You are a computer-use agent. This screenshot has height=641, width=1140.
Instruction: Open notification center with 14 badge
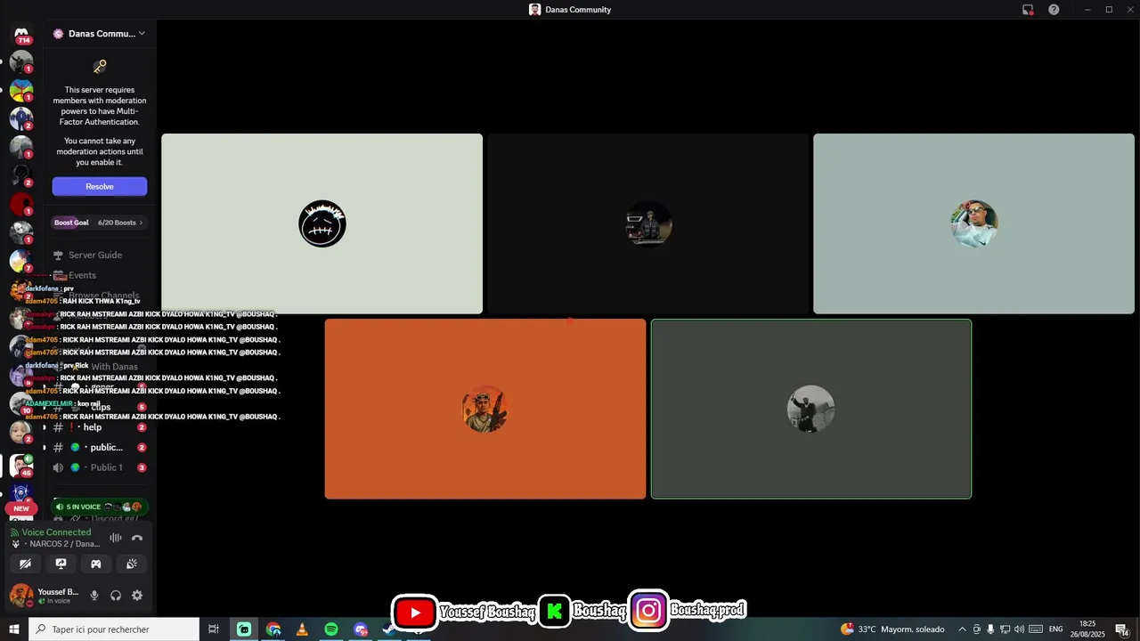click(1122, 629)
